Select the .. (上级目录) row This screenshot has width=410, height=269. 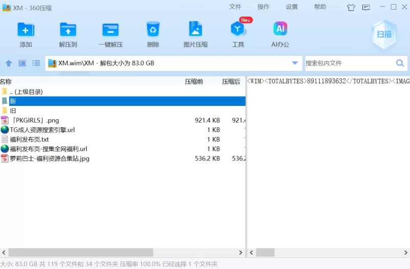click(122, 92)
